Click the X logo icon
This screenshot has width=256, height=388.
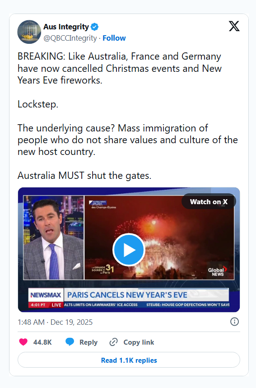[234, 26]
